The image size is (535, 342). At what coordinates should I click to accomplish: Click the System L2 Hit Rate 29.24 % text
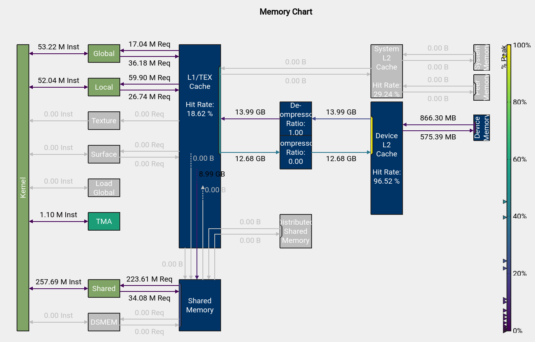click(387, 90)
